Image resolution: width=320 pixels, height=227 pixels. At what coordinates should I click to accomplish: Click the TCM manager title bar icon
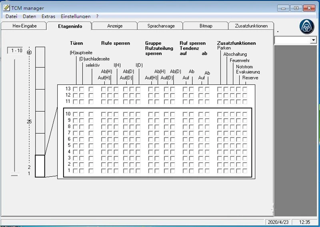pyautogui.click(x=6, y=8)
